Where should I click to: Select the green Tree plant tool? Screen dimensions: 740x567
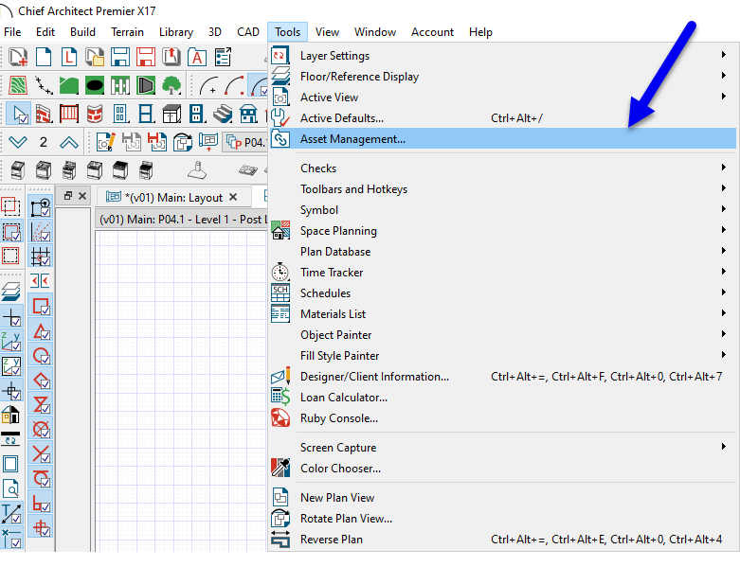[x=171, y=85]
